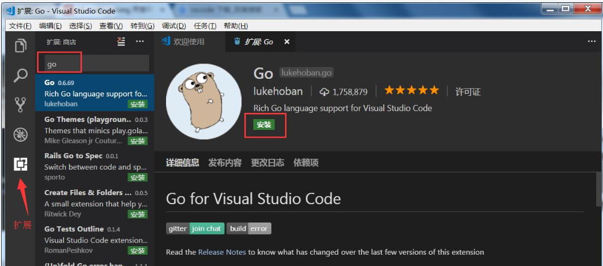Viewport: 603px width, 266px height.
Task: Open the 调试(D) menu
Action: pyautogui.click(x=174, y=26)
